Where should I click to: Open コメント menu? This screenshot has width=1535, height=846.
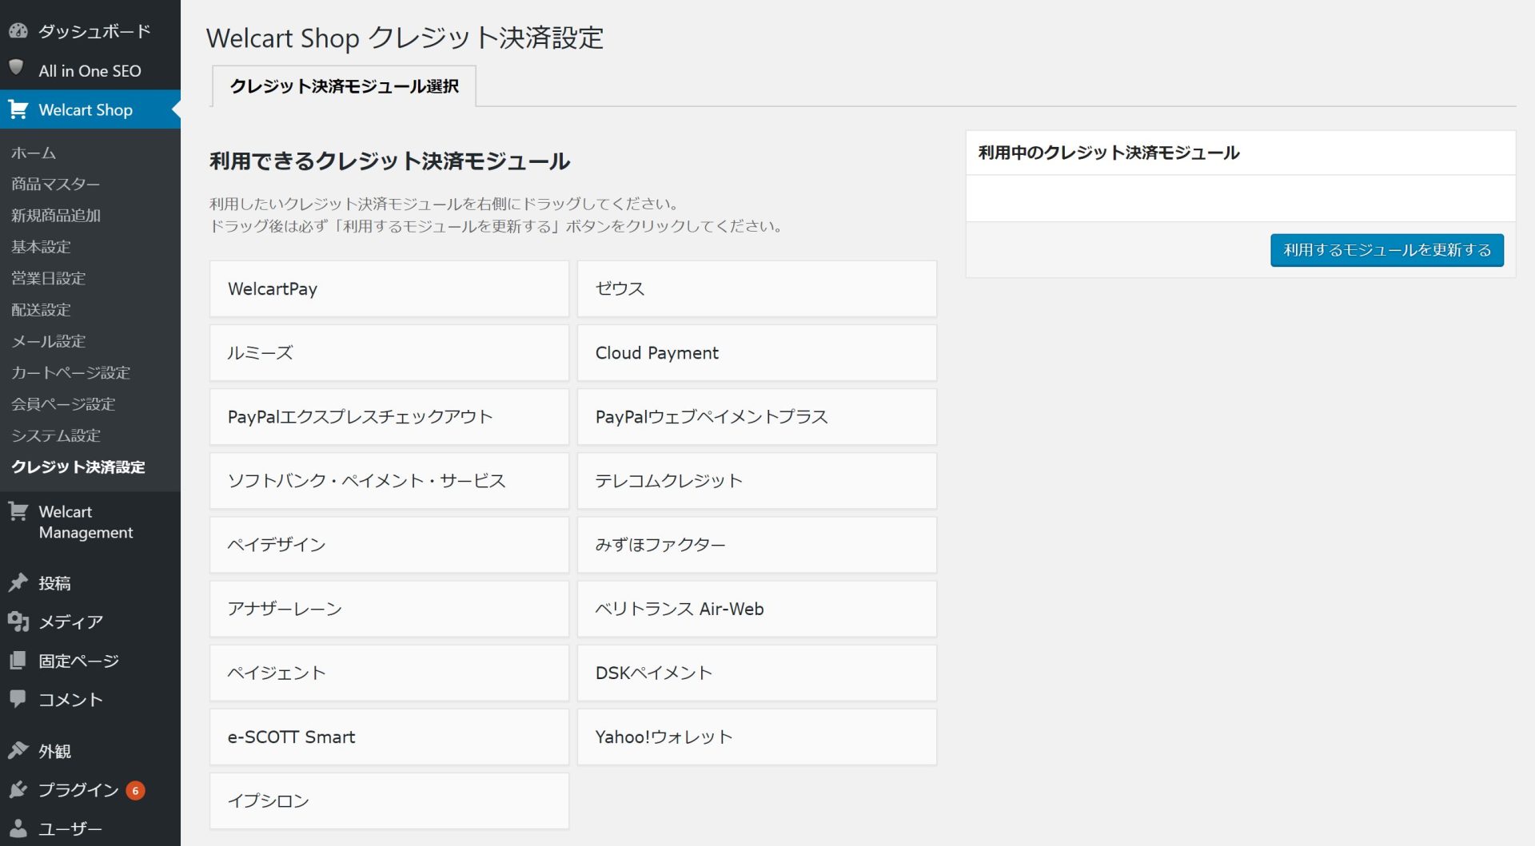90,700
